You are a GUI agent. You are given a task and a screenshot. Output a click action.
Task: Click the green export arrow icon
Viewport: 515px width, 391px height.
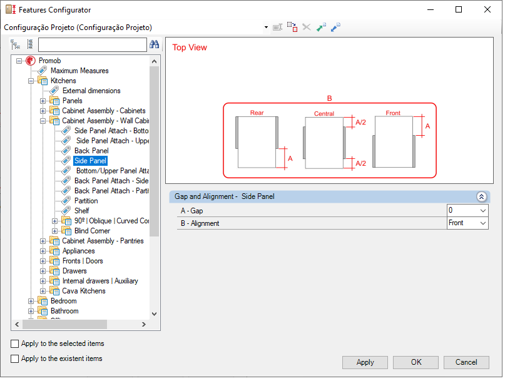point(321,27)
